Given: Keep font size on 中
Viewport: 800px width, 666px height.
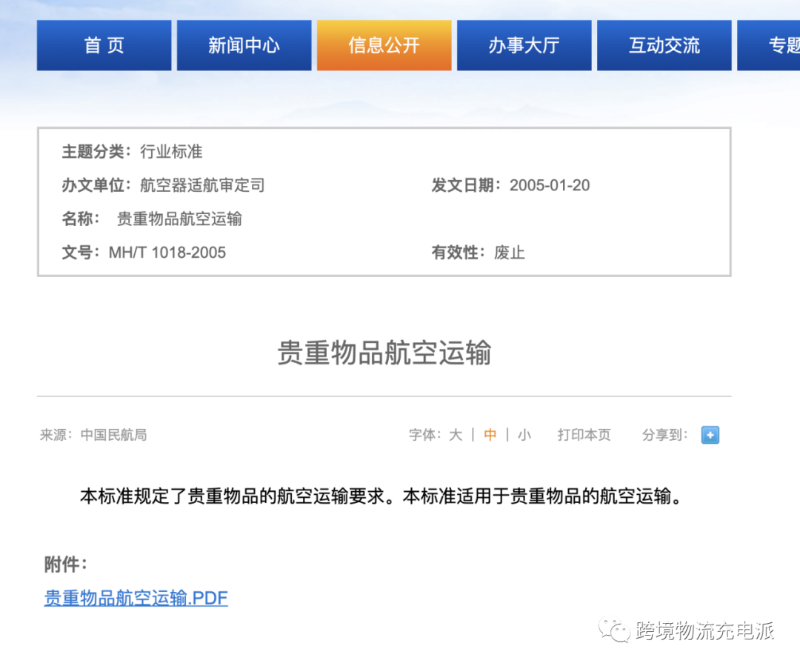Looking at the screenshot, I should pos(490,435).
